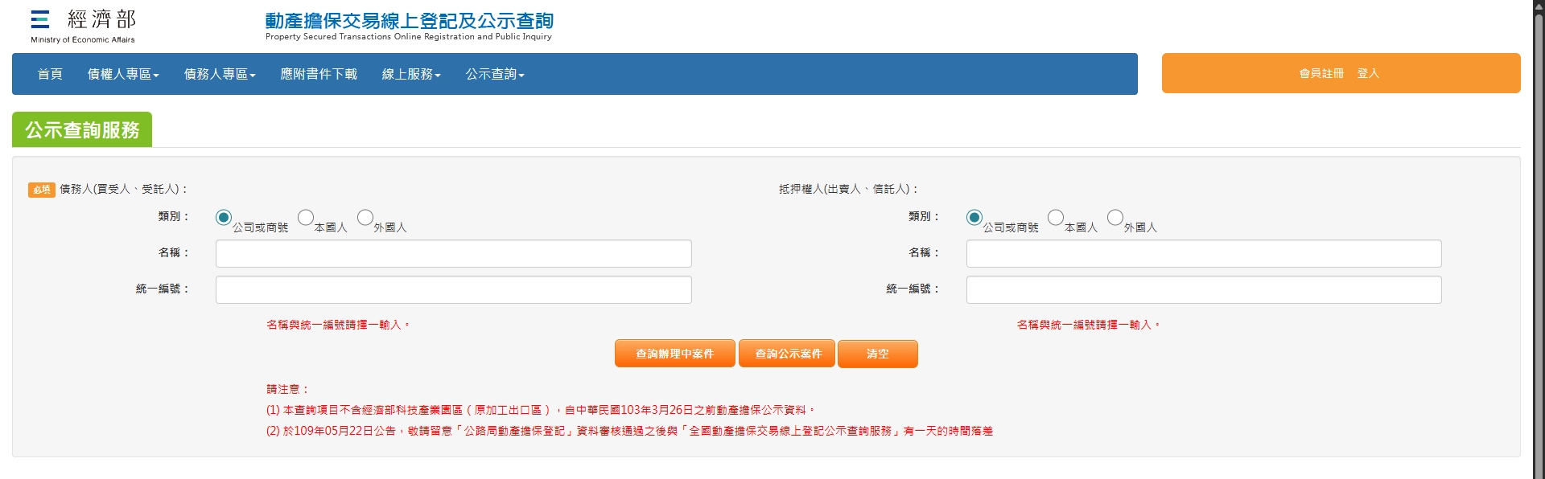Select mortgagee 本國人 radio button
The image size is (1545, 479).
pyautogui.click(x=1056, y=218)
